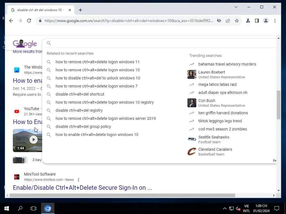Select 'how to remove ctrl+alt+delete logon windows 10 registry'
The width and height of the screenshot is (286, 214).
click(x=104, y=102)
